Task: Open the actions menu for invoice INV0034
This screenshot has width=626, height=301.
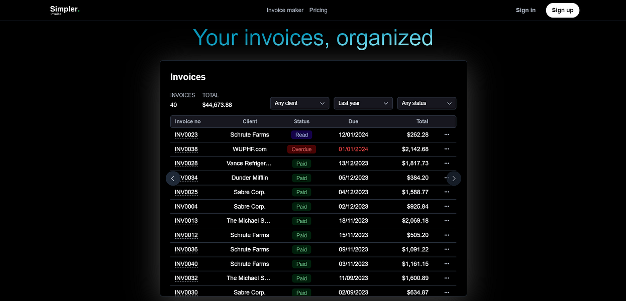Action: [447, 178]
